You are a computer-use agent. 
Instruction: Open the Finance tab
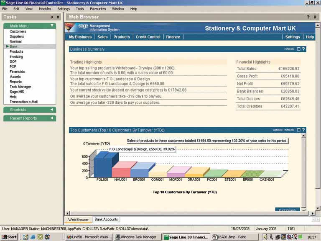173,37
